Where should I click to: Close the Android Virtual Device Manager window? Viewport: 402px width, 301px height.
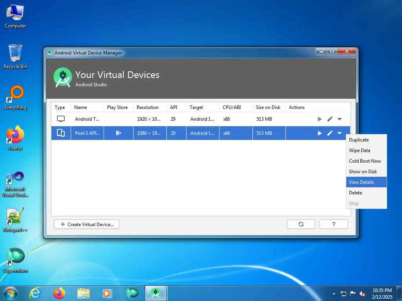(347, 51)
